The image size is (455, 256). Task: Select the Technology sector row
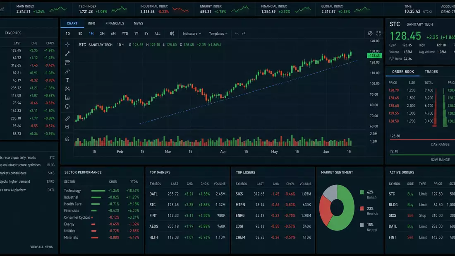pyautogui.click(x=102, y=191)
